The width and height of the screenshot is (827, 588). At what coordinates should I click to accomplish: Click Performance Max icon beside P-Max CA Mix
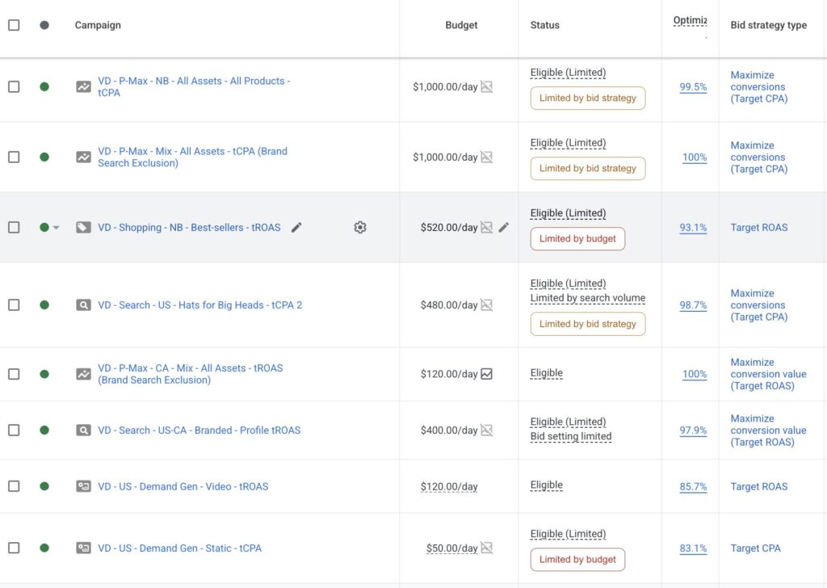click(x=83, y=374)
